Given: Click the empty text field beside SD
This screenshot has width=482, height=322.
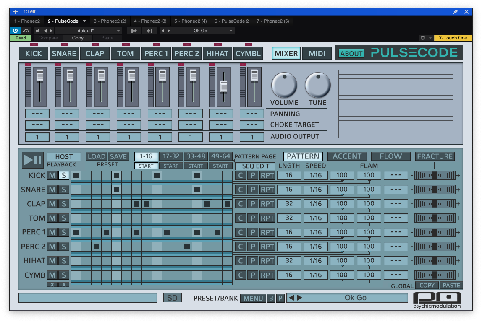Looking at the screenshot, I should pyautogui.click(x=88, y=298).
